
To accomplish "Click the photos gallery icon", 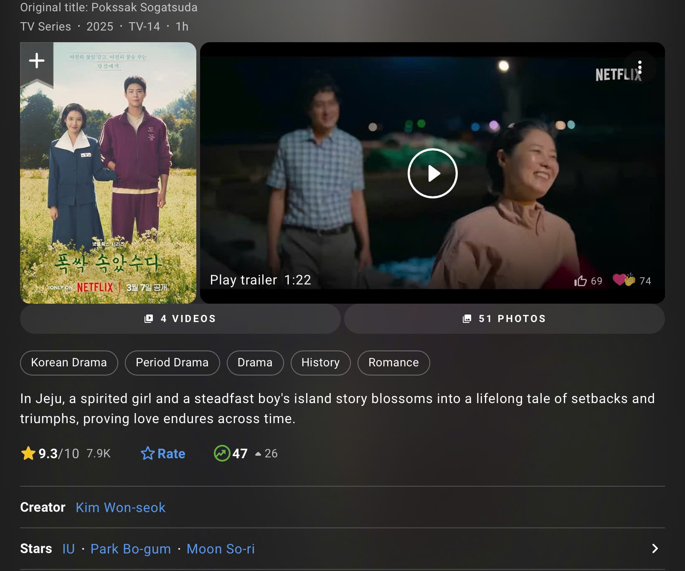I will [467, 319].
